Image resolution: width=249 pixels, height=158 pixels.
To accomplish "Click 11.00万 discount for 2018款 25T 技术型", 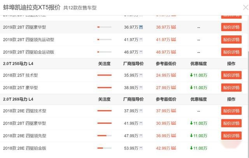I will (x=198, y=75).
